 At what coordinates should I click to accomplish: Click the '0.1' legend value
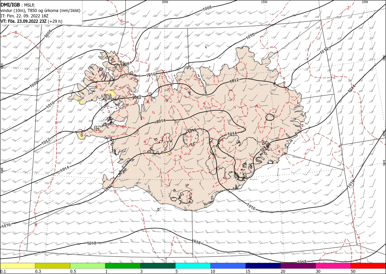3,271
